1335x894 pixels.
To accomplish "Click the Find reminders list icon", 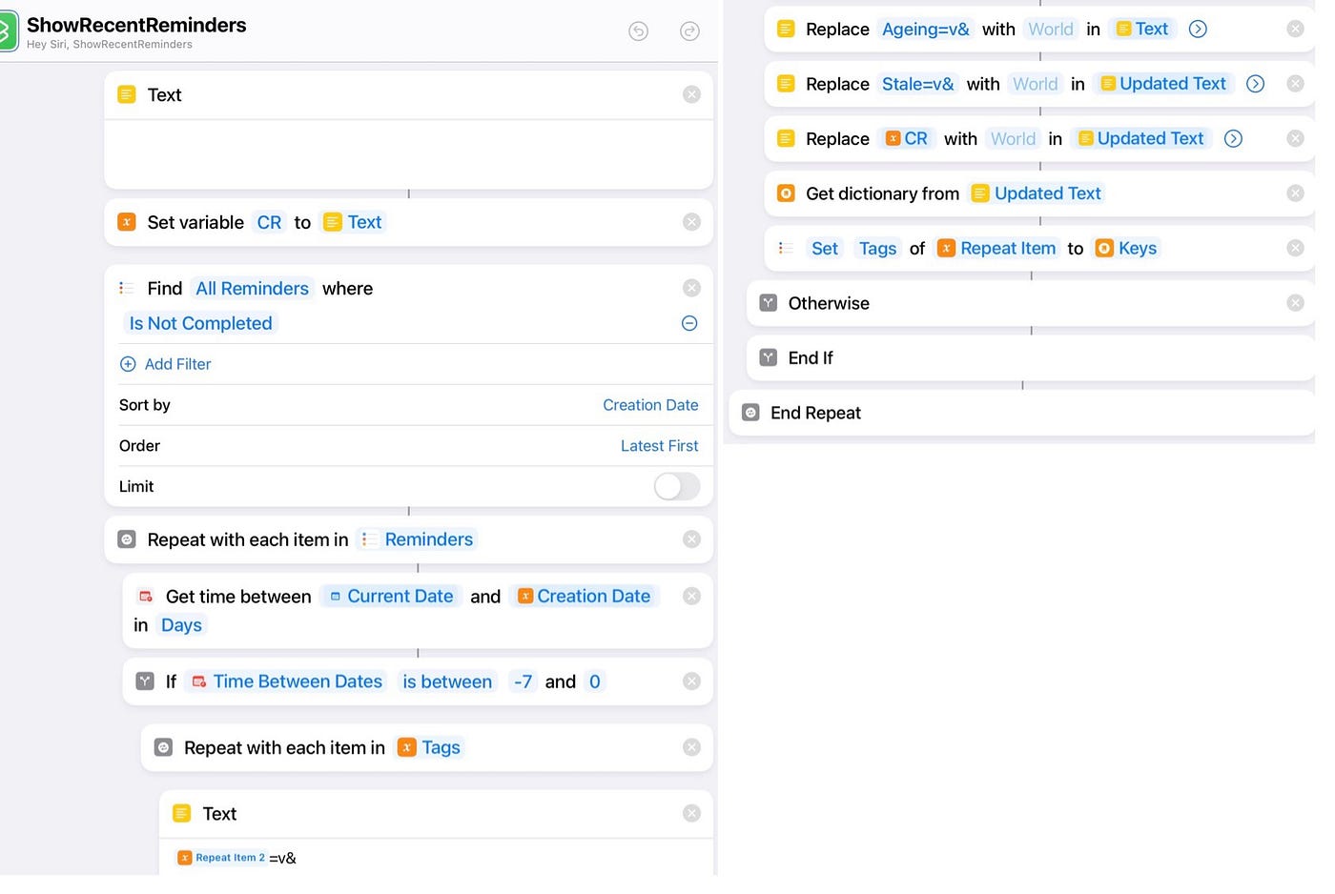I will [x=127, y=288].
